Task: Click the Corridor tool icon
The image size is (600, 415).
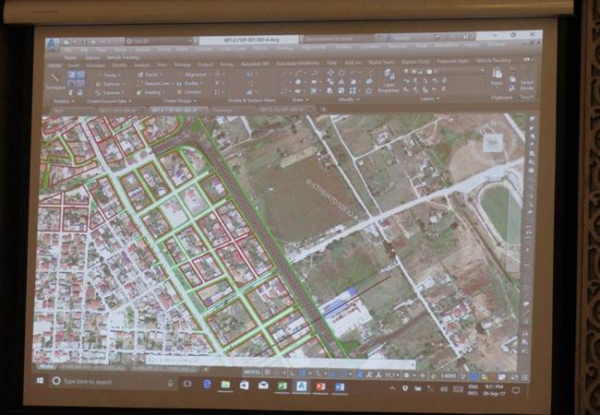Action: [179, 92]
